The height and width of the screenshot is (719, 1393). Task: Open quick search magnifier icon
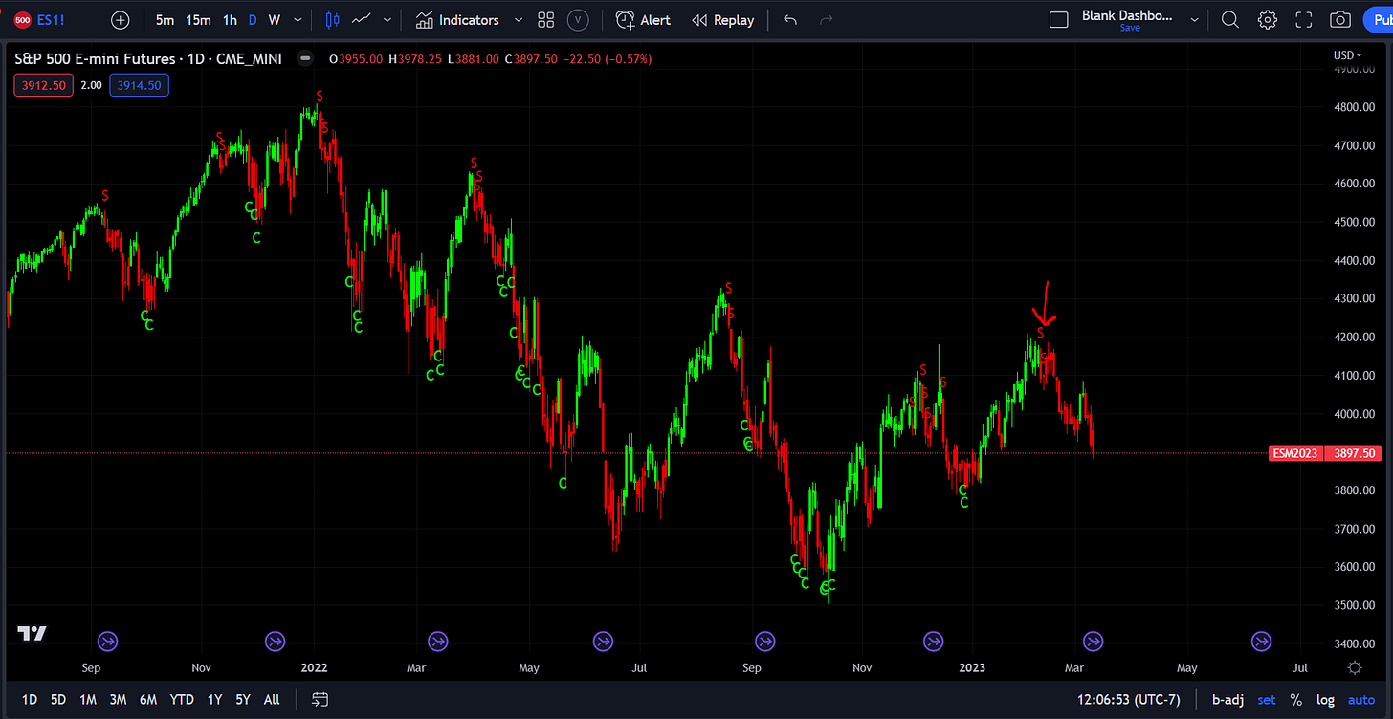tap(1230, 19)
